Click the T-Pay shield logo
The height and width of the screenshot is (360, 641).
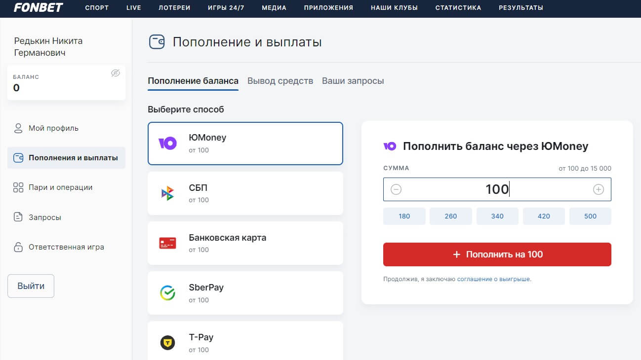(167, 343)
